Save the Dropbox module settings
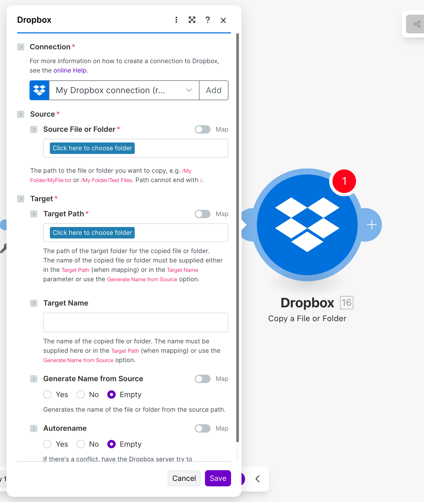 [218, 478]
